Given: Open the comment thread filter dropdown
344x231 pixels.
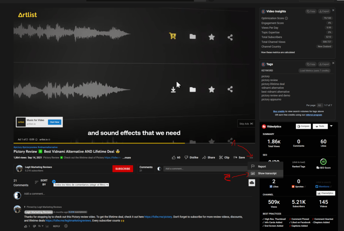Looking at the screenshot, I should (x=81, y=185).
